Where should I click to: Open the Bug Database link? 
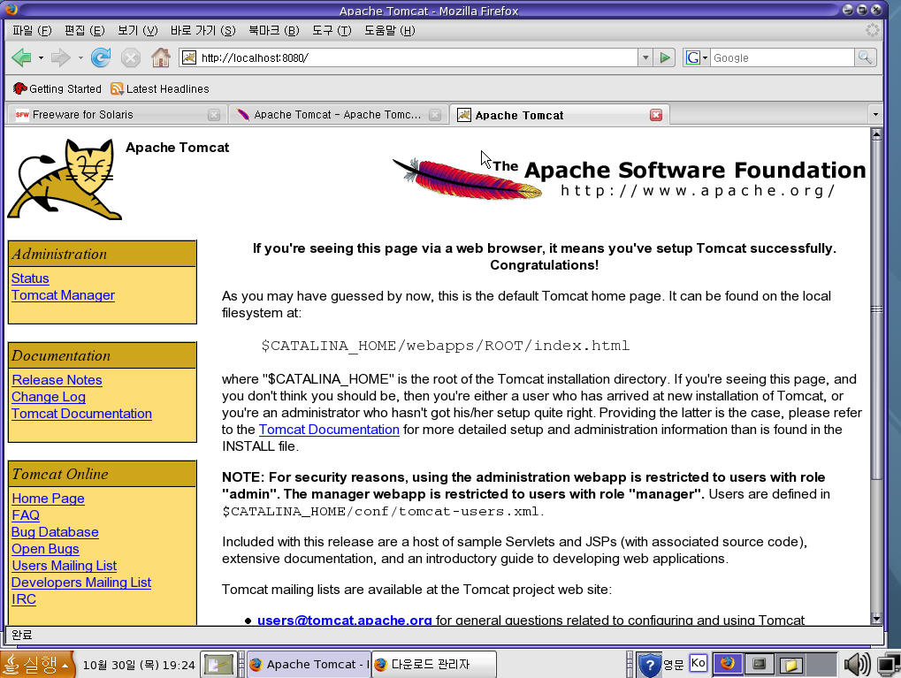point(55,532)
